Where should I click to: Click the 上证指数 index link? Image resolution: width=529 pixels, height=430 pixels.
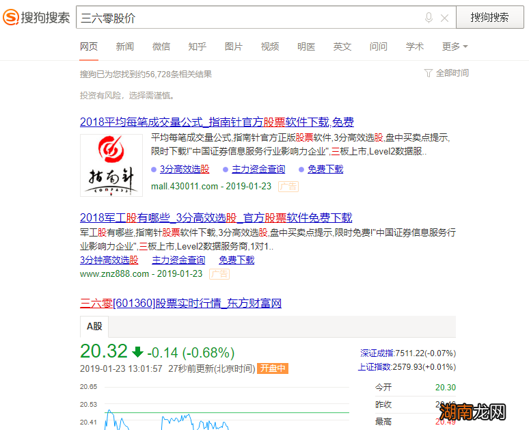[x=375, y=367]
